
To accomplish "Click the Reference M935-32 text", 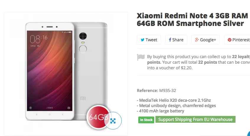I will [x=156, y=91].
